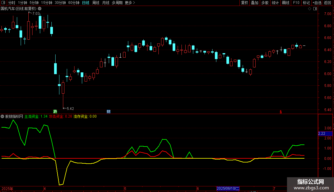Click the 流存资金 indicator label
Screen dimensions: 334x192
(x=85, y=116)
